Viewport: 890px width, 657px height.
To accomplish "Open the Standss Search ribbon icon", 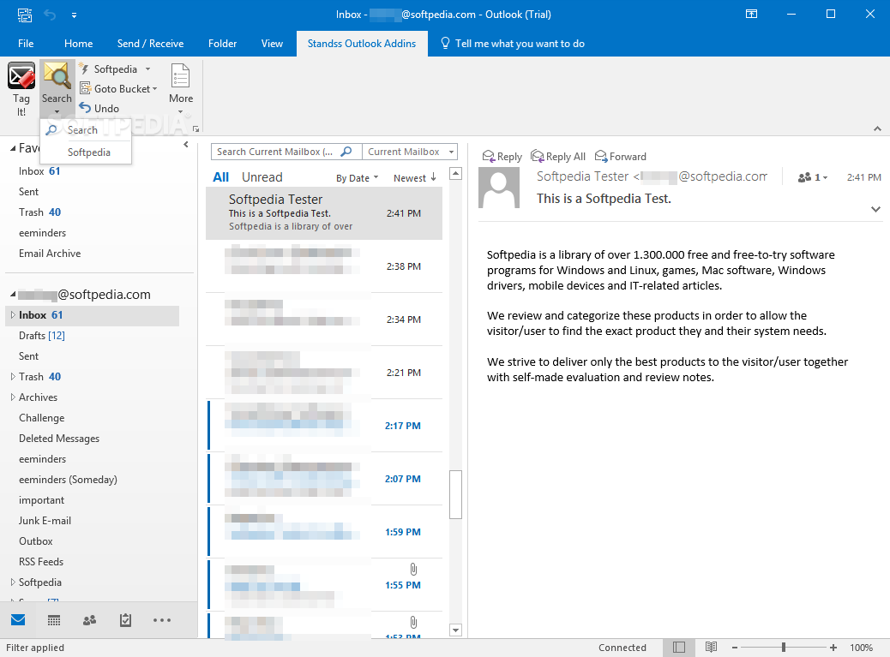I will 57,76.
